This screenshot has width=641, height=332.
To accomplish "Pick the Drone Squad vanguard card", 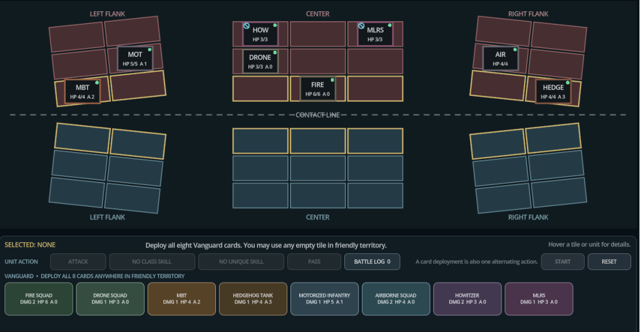I will point(110,299).
